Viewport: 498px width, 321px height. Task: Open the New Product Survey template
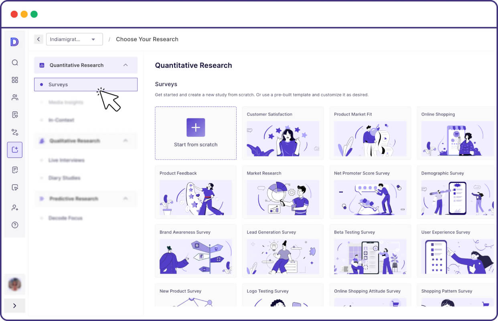click(196, 295)
